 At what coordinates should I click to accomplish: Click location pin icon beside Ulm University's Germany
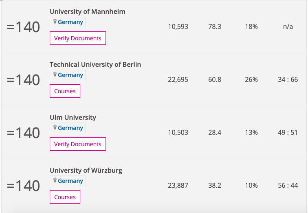[55, 127]
